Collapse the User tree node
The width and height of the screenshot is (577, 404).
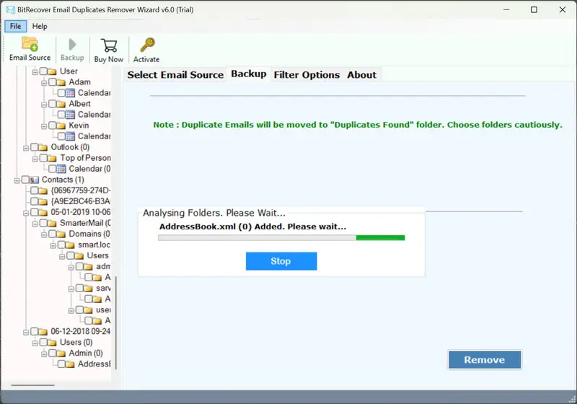pyautogui.click(x=35, y=71)
